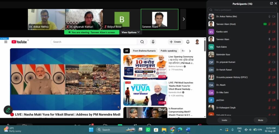The width and height of the screenshot is (279, 134).
Task: Pop out the Participants panel
Action: (271, 3)
